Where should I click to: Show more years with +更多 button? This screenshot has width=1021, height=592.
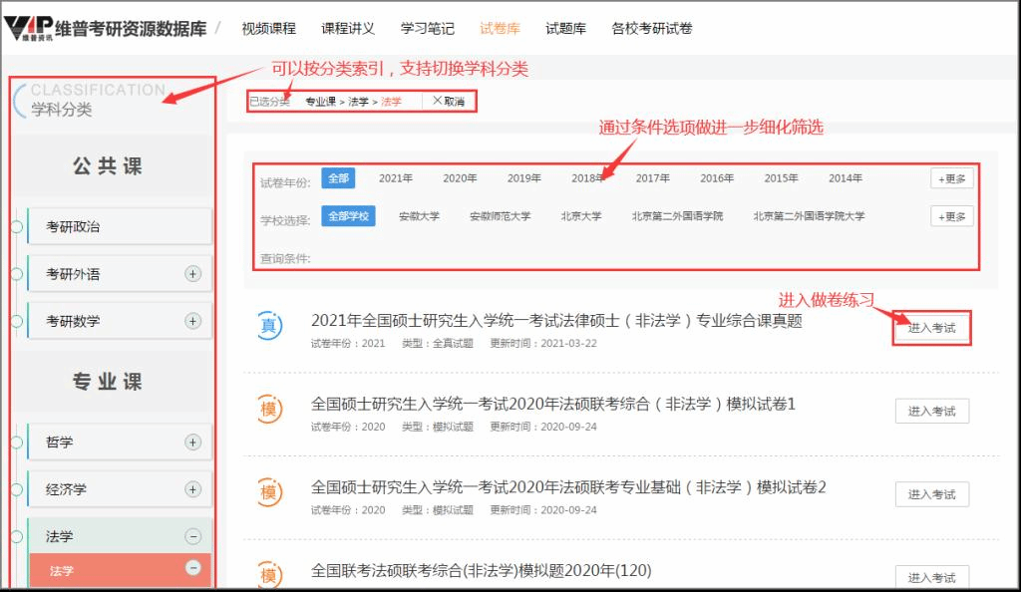click(x=951, y=178)
